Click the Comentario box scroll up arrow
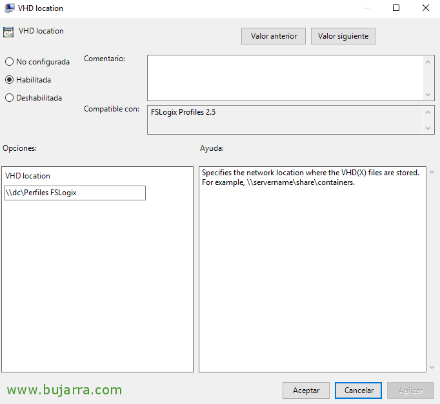The width and height of the screenshot is (440, 404). (428, 62)
